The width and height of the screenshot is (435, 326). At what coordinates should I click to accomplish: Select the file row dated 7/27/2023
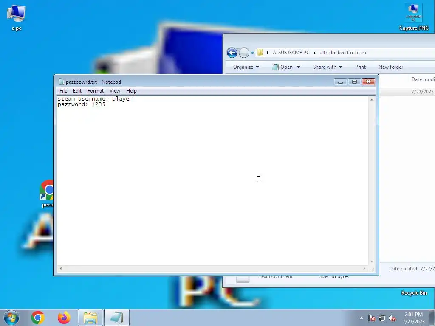point(407,92)
